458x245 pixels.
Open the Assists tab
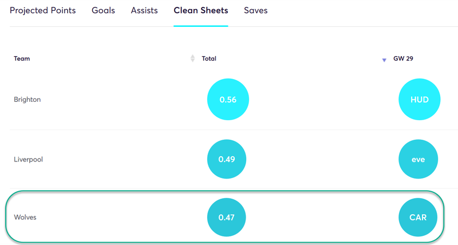(x=144, y=10)
